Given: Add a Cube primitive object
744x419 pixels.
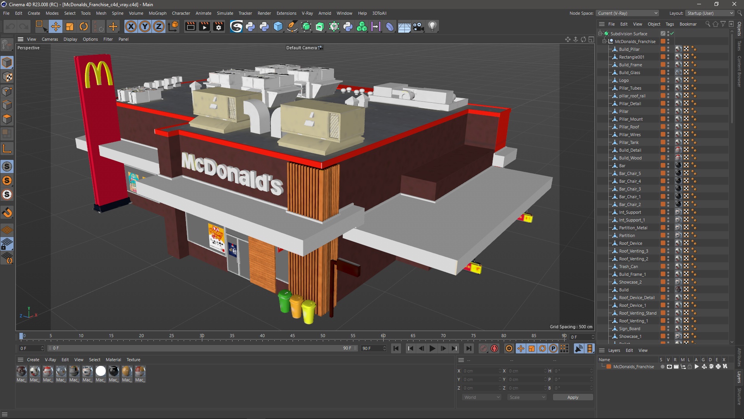Looking at the screenshot, I should pos(278,27).
